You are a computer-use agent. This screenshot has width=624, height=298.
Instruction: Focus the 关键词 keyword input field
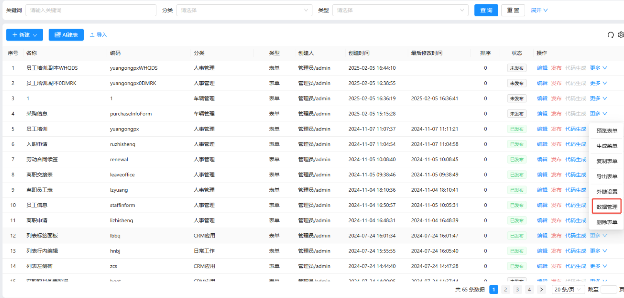(x=91, y=10)
